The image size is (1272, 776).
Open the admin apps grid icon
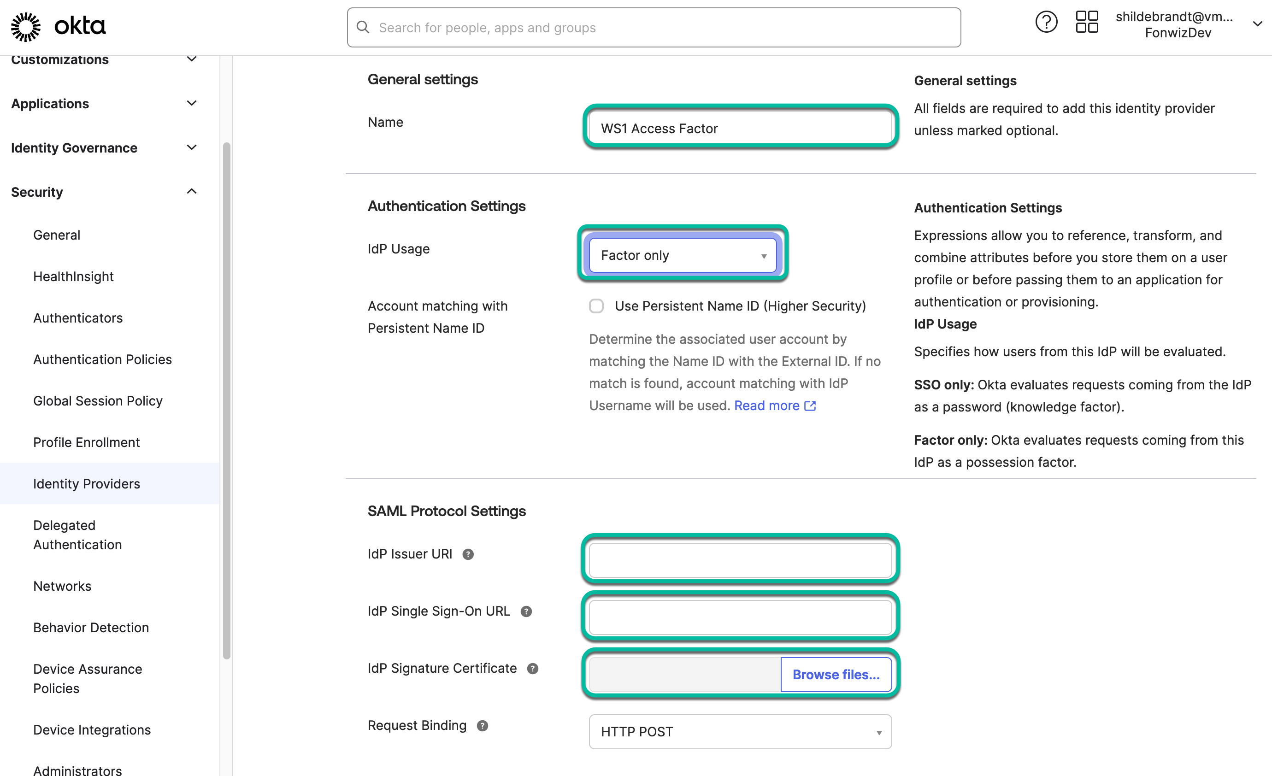coord(1086,22)
